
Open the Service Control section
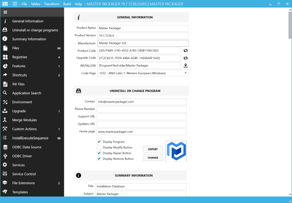tap(32, 174)
